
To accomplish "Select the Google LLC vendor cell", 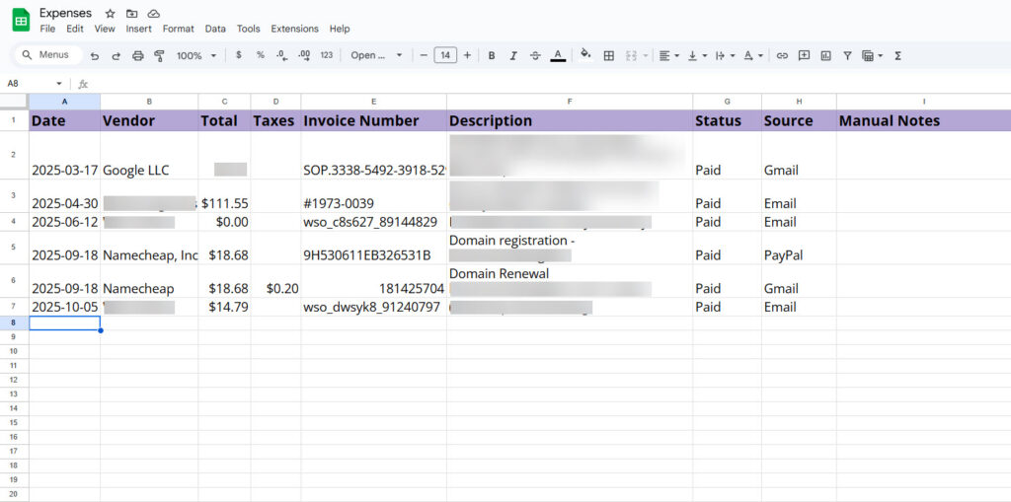I will pos(149,155).
